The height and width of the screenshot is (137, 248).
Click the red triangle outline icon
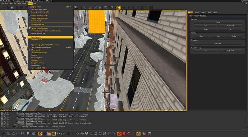[x=128, y=133]
